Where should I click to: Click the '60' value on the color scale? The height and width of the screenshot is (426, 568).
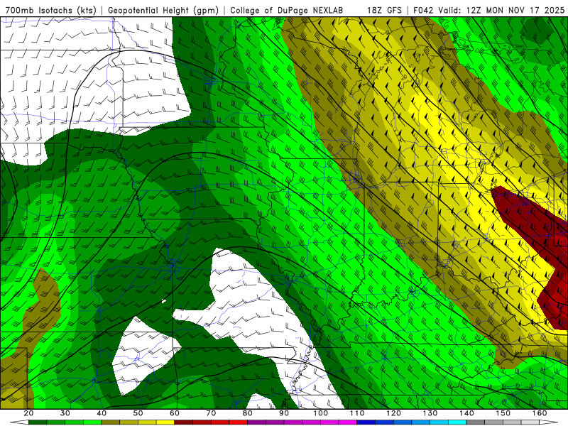point(175,413)
